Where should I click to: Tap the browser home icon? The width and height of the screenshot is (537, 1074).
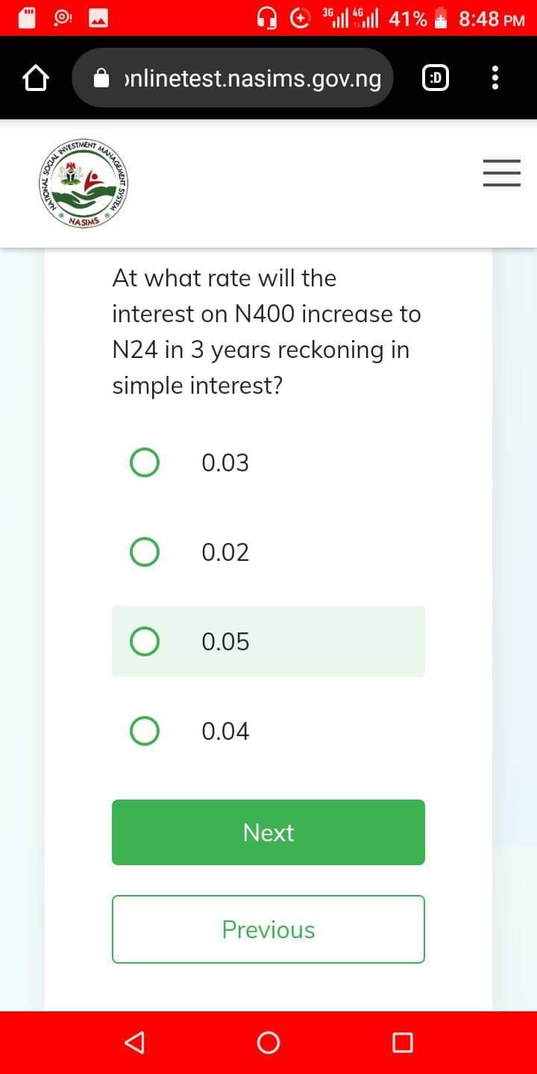point(37,78)
